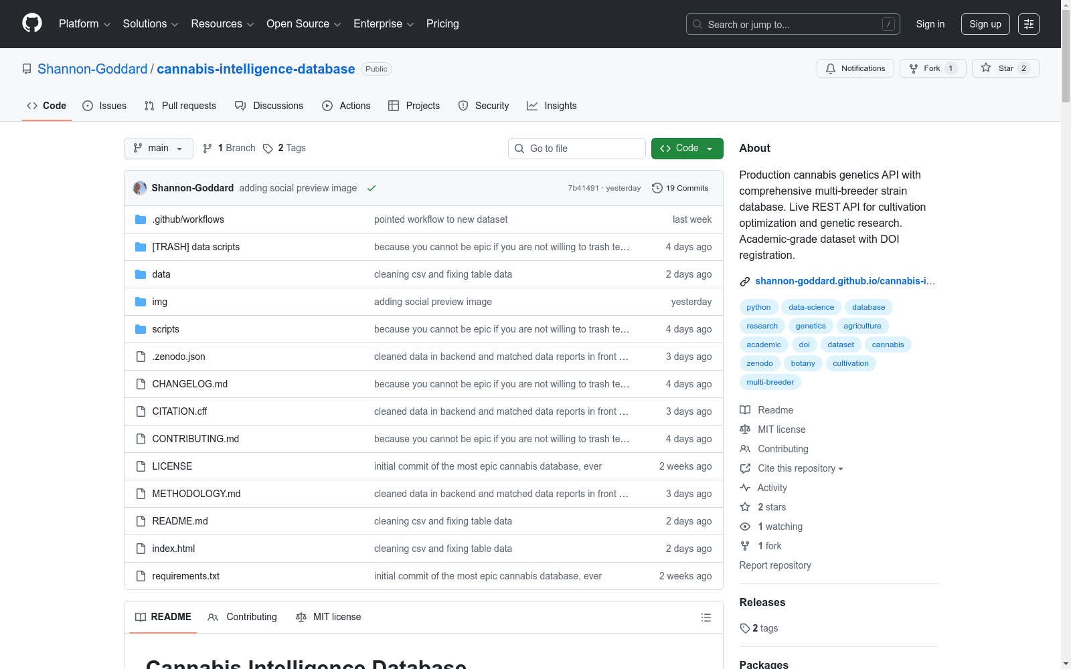Star this repository
Screen dimensions: 1071x669
tap(1005, 68)
